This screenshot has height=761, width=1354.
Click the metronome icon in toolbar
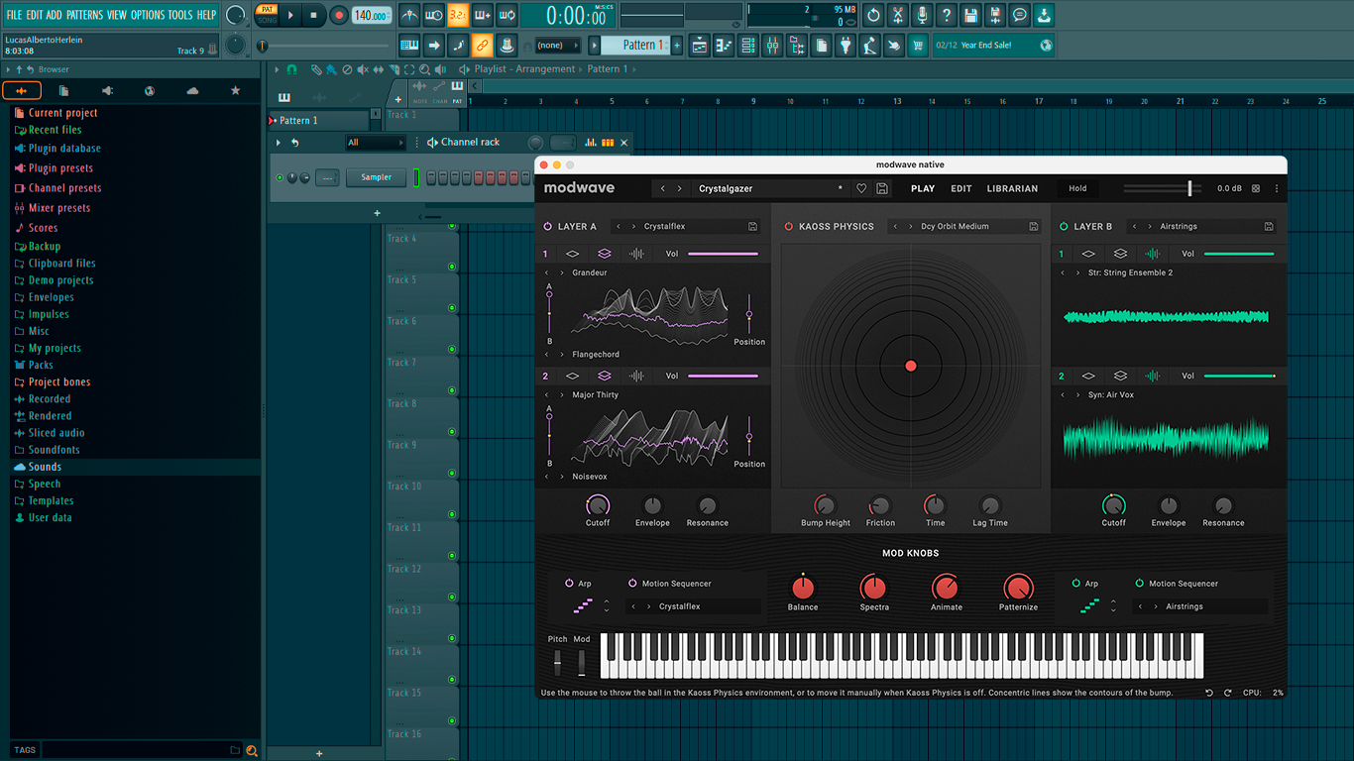pos(409,15)
